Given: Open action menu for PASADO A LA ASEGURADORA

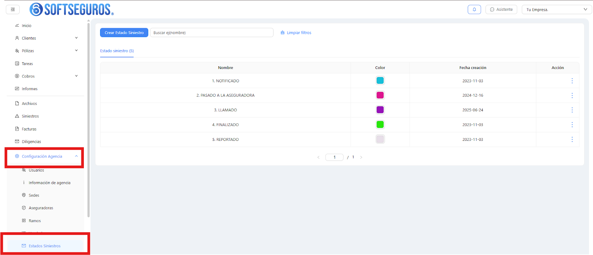Looking at the screenshot, I should coord(572,95).
